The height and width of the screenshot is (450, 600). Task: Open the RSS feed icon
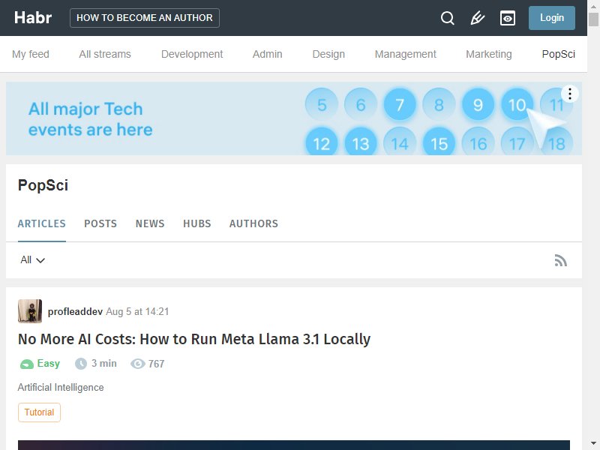560,260
